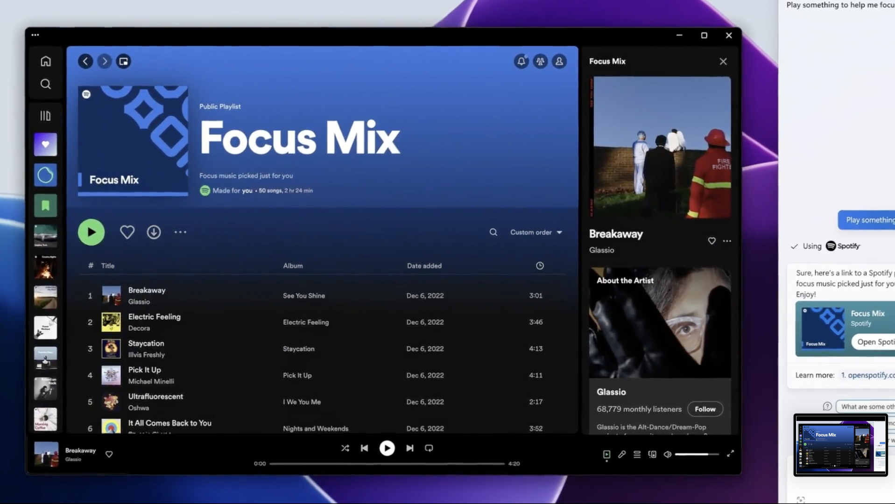The height and width of the screenshot is (504, 895).
Task: Open the notifications bell icon
Action: pyautogui.click(x=521, y=61)
